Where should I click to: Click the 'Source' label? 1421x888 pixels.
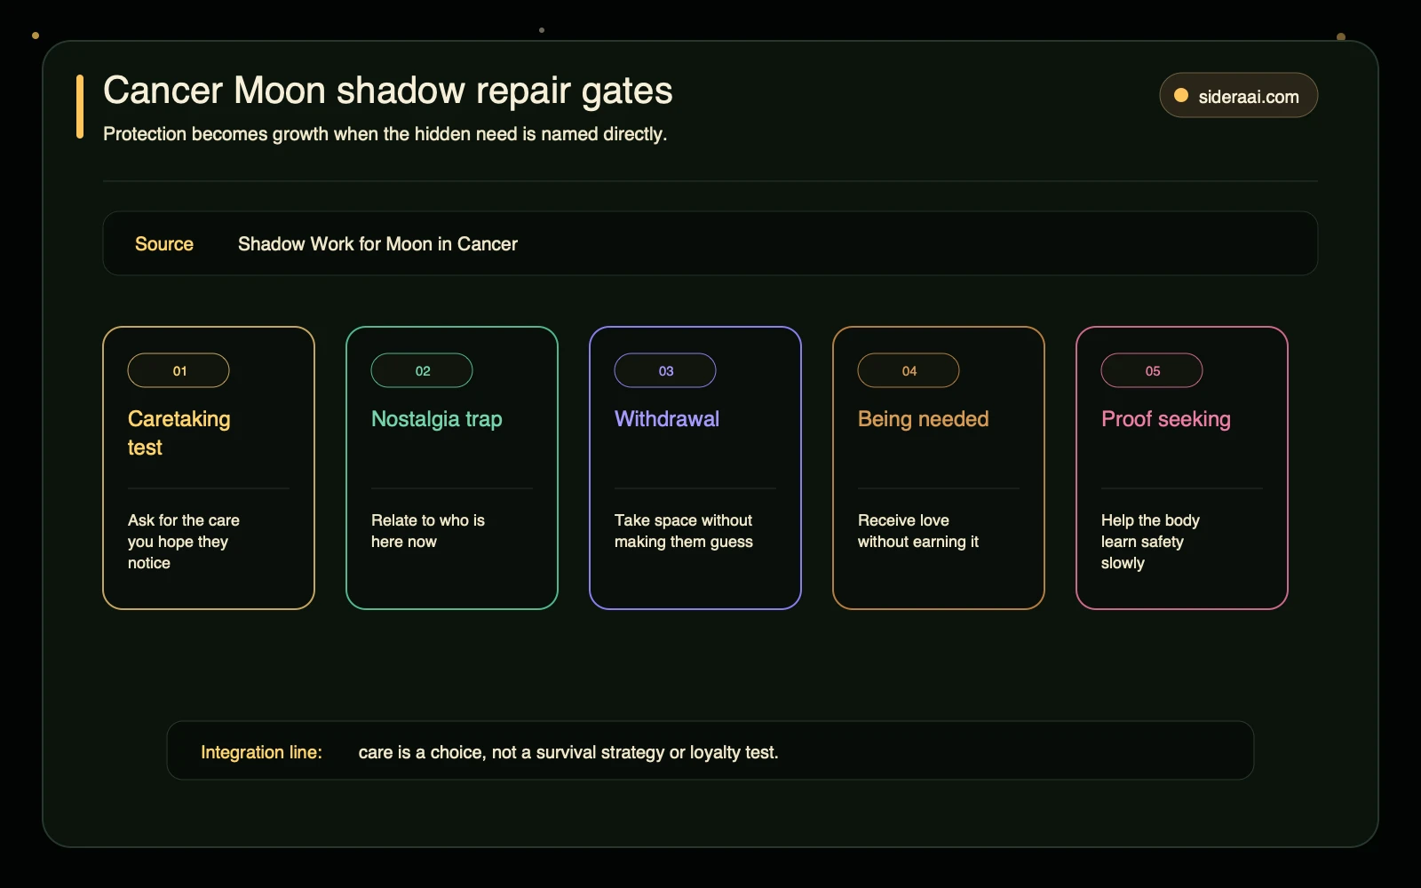coord(164,244)
